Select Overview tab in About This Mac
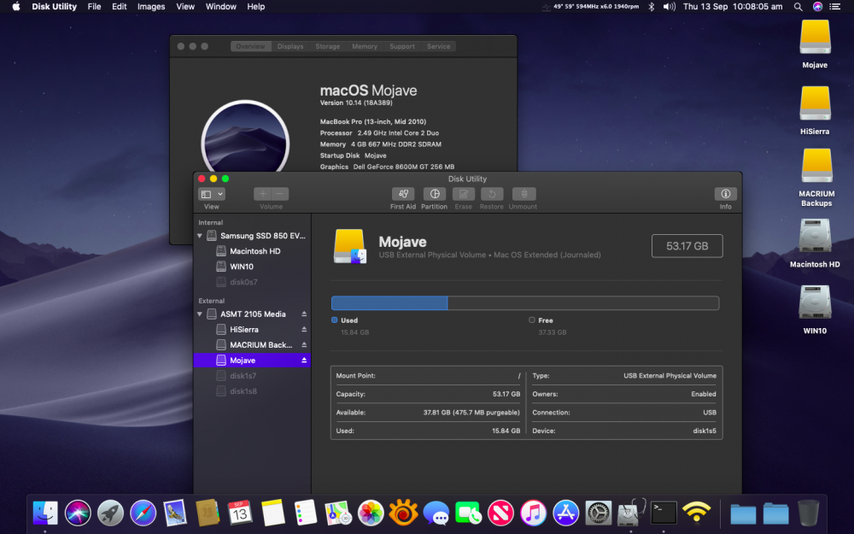Viewport: 854px width, 534px height. [250, 46]
